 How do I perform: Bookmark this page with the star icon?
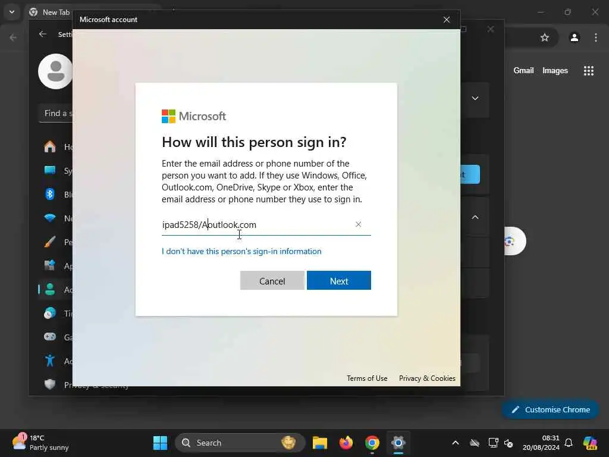(x=545, y=37)
